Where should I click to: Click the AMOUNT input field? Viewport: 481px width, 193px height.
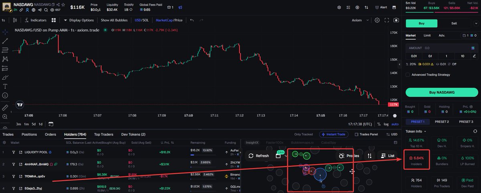(x=442, y=48)
